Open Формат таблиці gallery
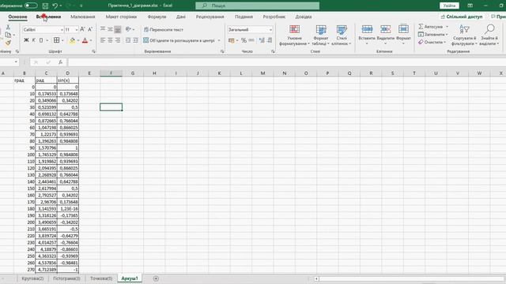Screen dimensions: 506x284 coord(321,35)
